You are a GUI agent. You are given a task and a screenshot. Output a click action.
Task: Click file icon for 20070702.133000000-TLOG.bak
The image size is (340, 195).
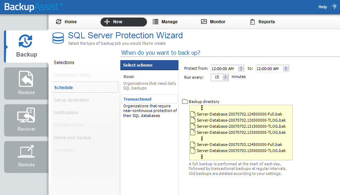click(x=192, y=132)
